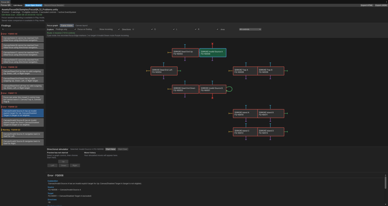Export the report as HTML
388x206 pixels.
(x=367, y=5)
